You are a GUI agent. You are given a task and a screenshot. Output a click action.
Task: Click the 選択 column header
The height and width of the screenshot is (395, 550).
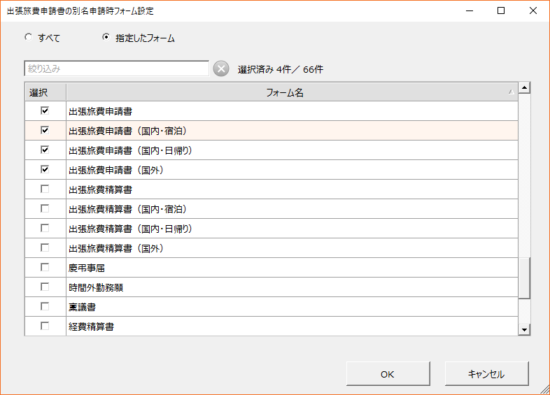pos(38,92)
